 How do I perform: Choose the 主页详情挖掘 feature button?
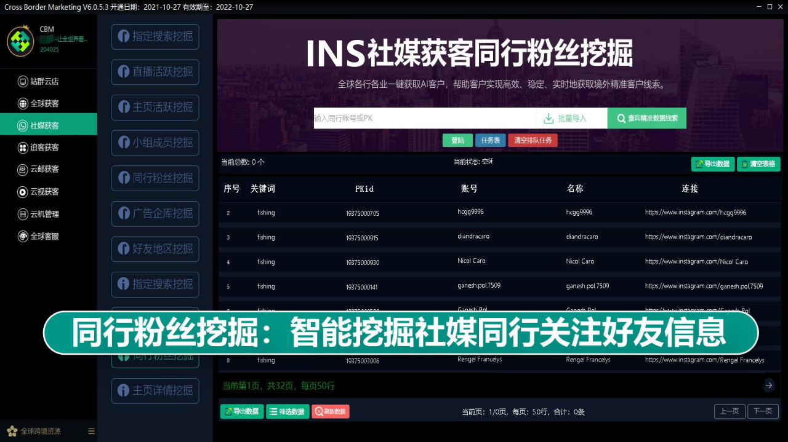(155, 390)
